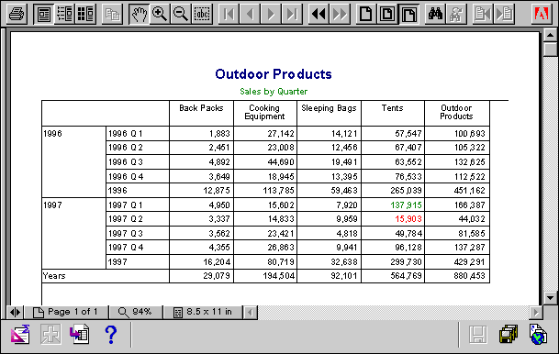Click the 1996 Q3 row label
The image size is (559, 354).
tap(126, 162)
